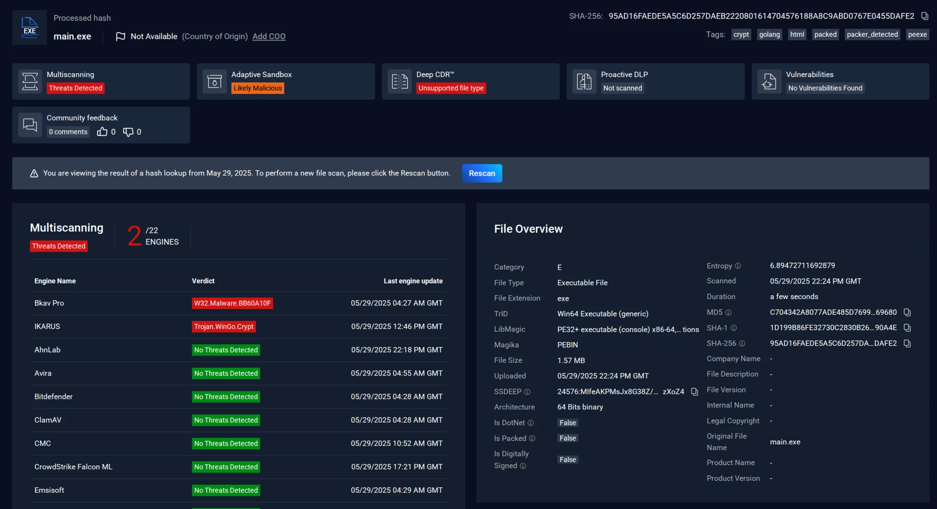
Task: Select the packed tag
Action: click(x=826, y=34)
